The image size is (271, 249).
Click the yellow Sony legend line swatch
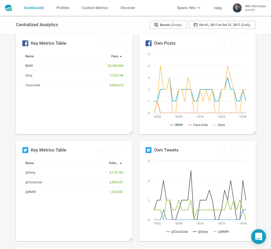214,125
